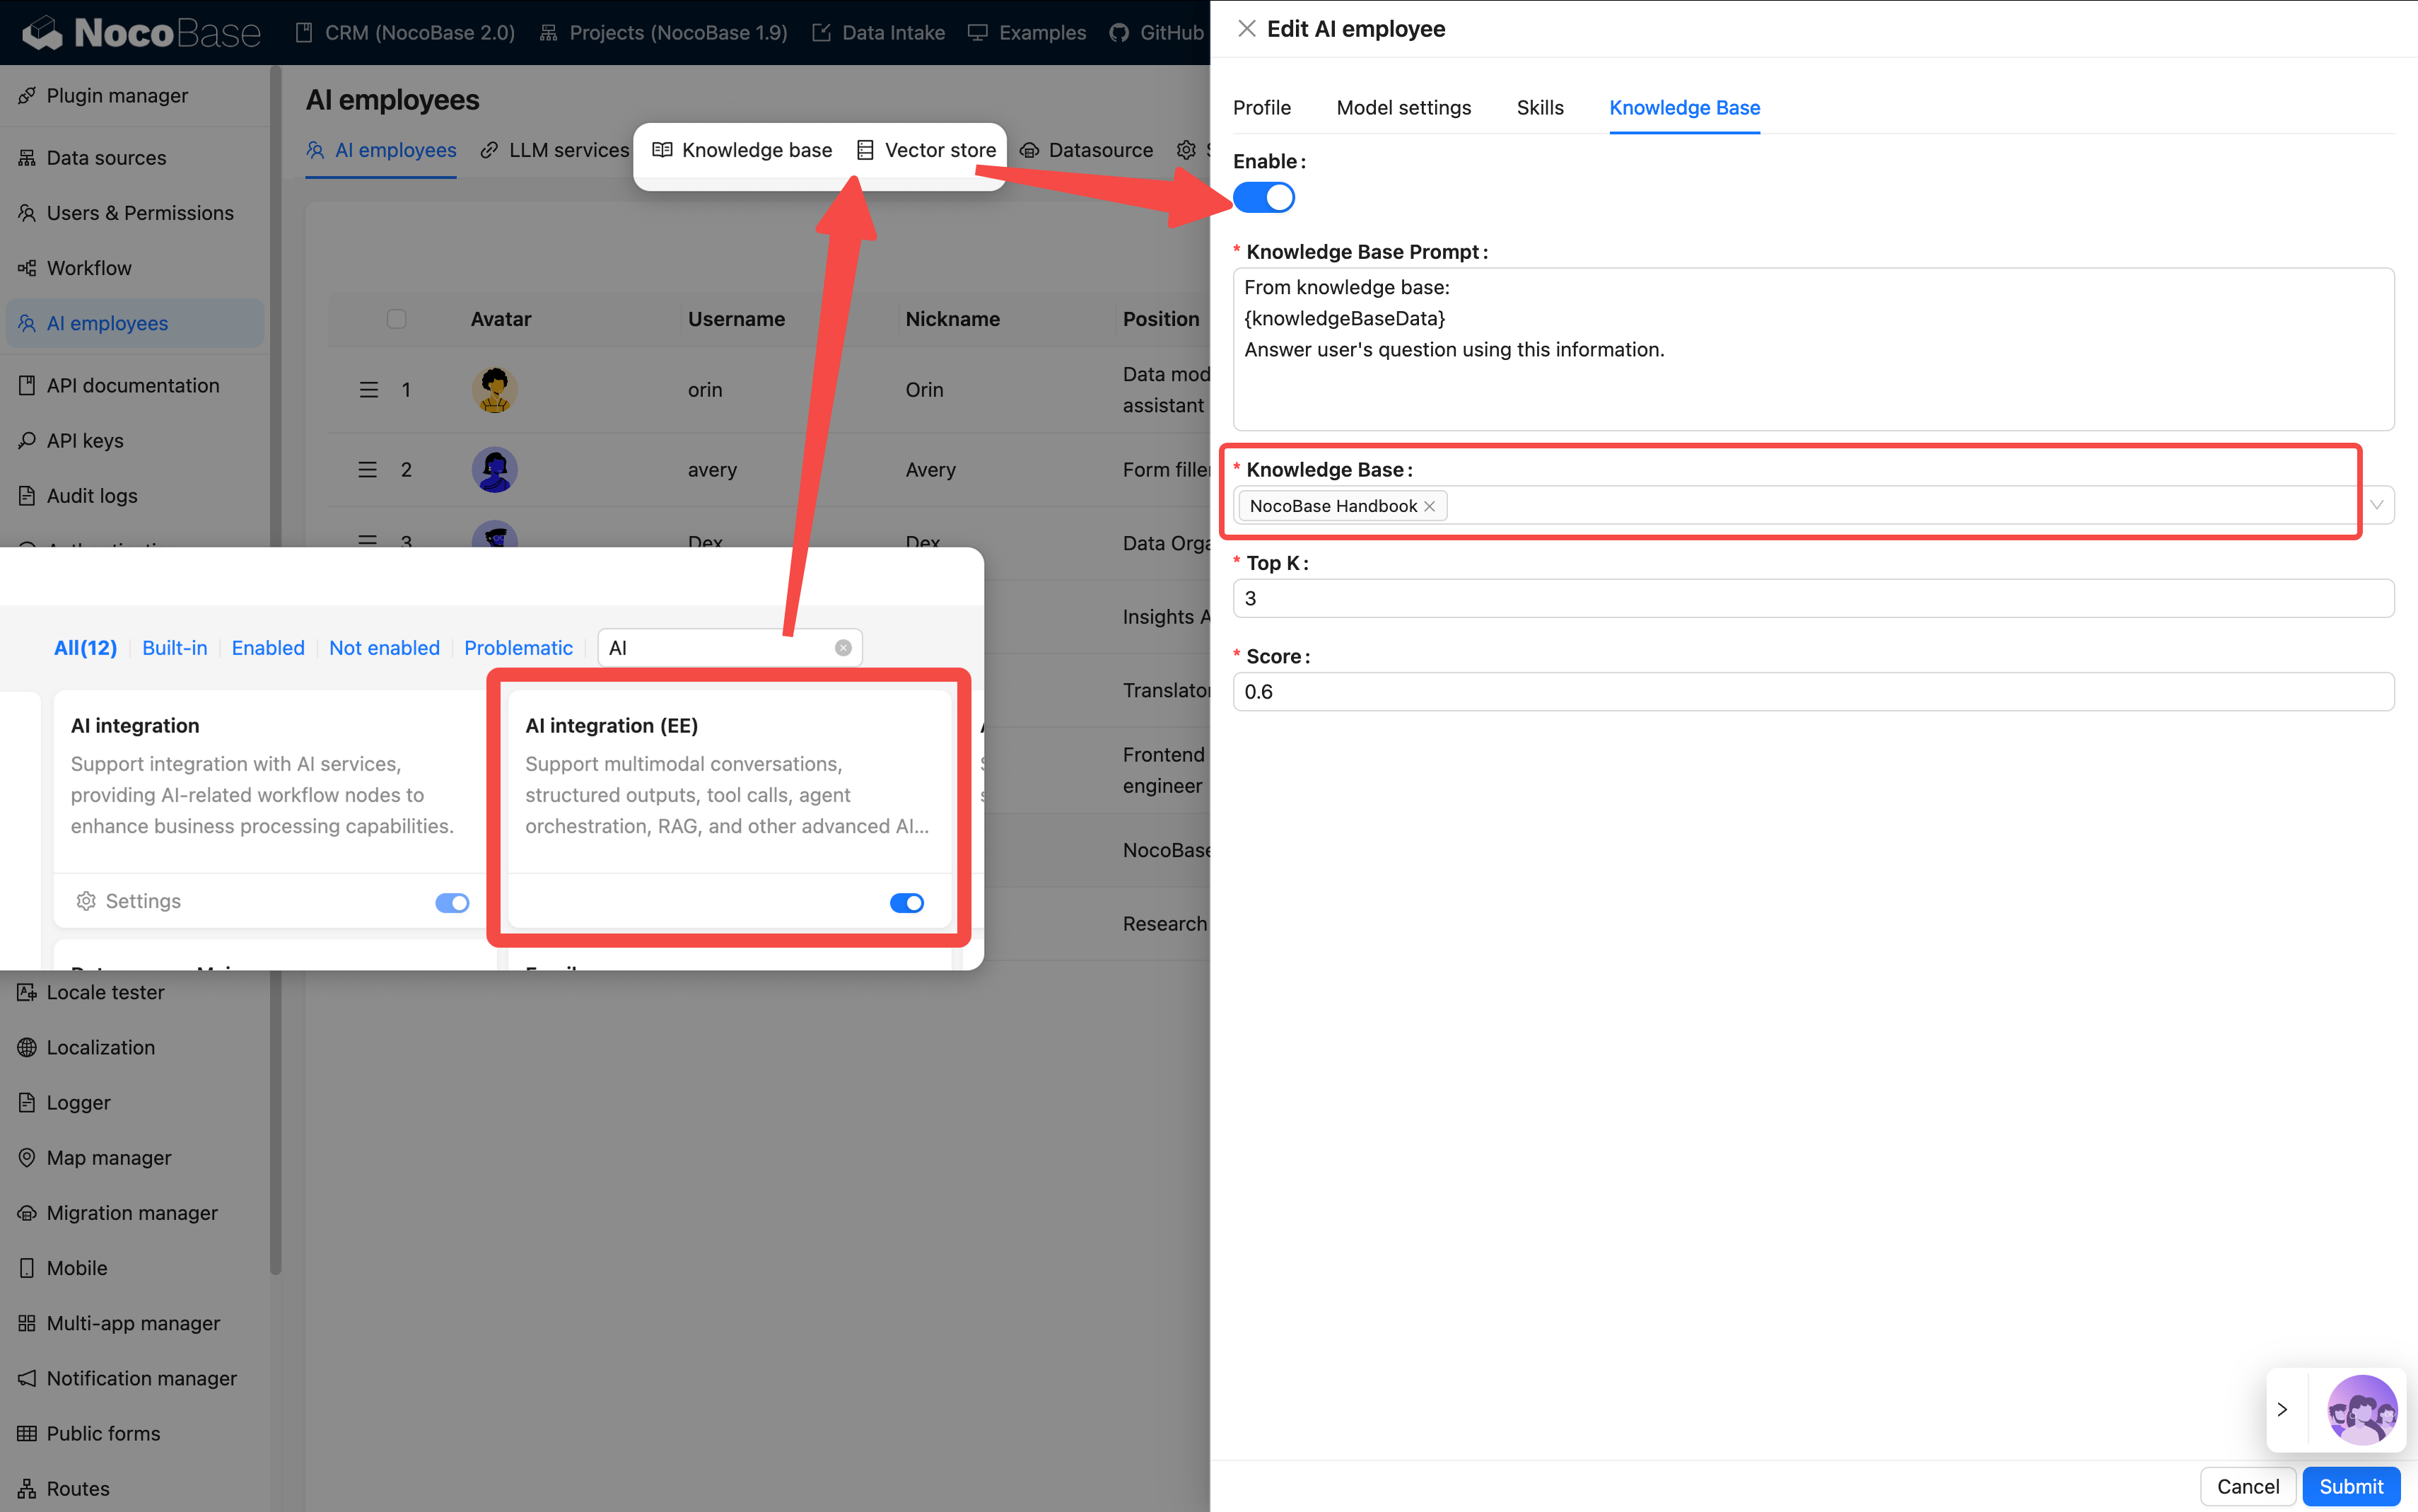Screen dimensions: 2418x1512
Task: Open Workflow in the sidebar
Action: [89, 267]
